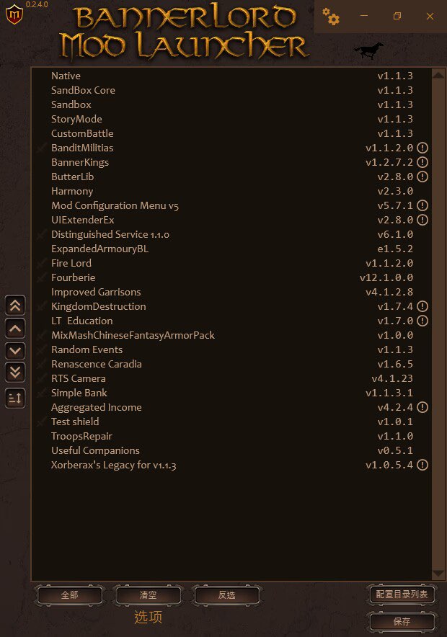447x637 pixels.
Task: Open the 配置目录列表 button
Action: 402,594
